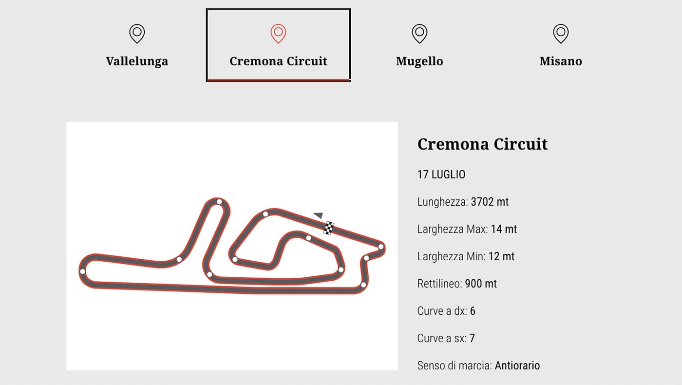Click the 17 LUGLIO date text

coord(441,174)
